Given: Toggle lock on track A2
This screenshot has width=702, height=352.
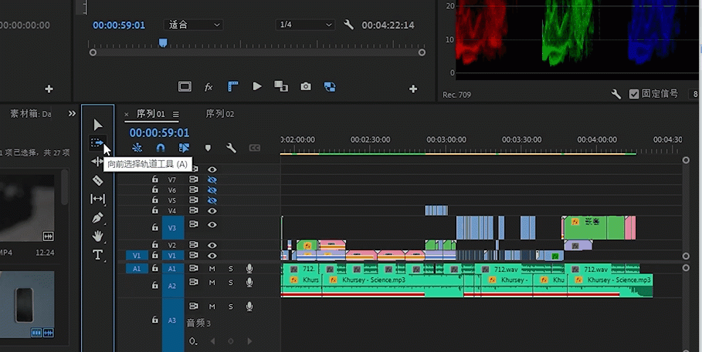Looking at the screenshot, I should click(x=155, y=284).
